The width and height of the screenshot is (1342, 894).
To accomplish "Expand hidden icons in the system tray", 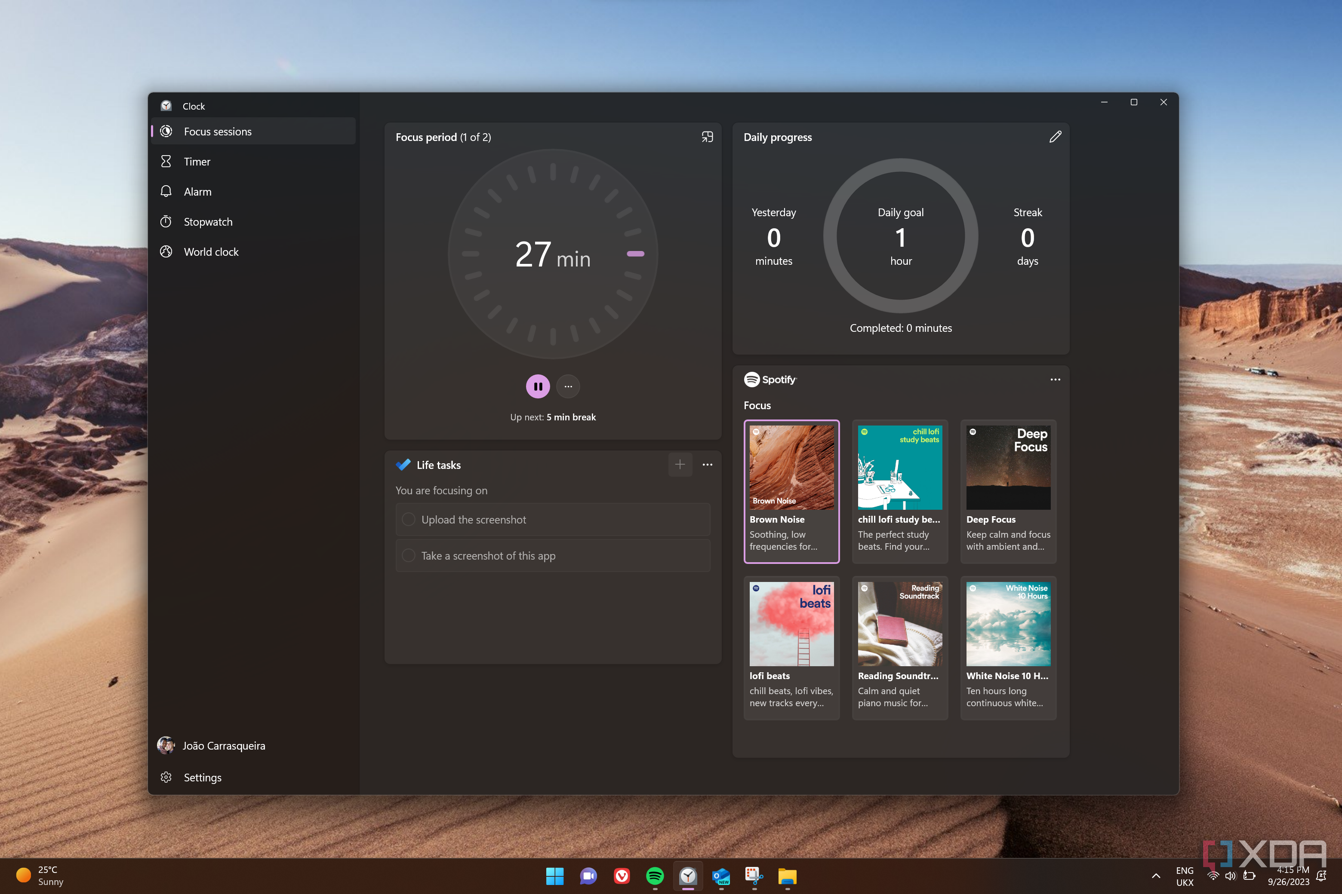I will [1156, 876].
